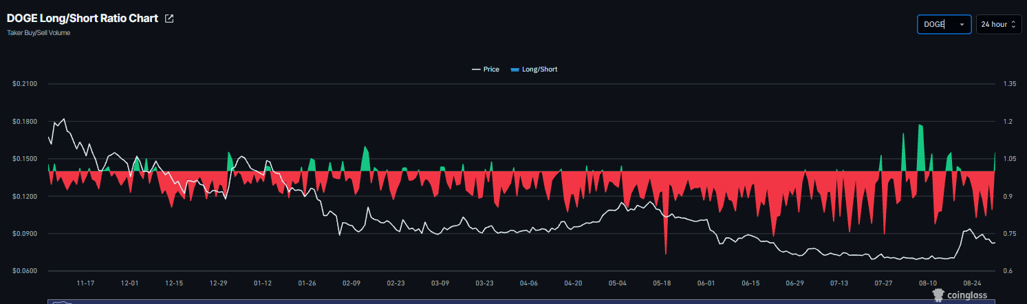Click the $0.0900 price axis label
The height and width of the screenshot is (304, 1027).
23,234
